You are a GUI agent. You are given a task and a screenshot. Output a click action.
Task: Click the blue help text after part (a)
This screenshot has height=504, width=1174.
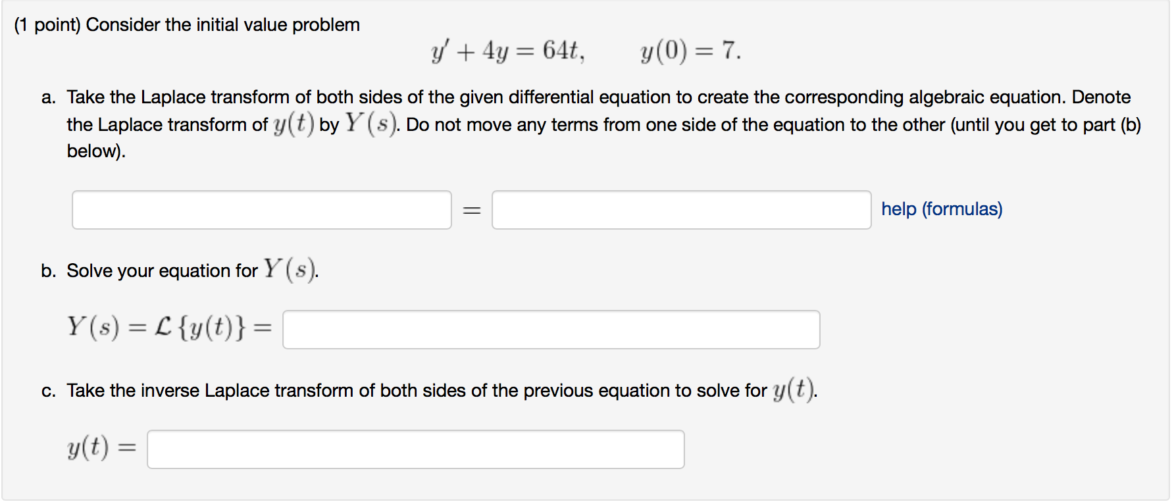coord(940,209)
